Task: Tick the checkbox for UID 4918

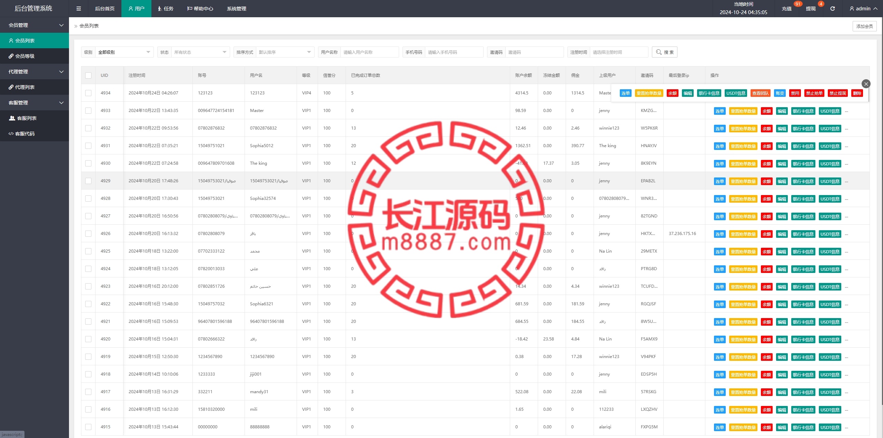Action: pos(88,374)
